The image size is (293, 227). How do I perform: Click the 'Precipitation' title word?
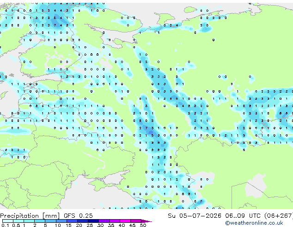click(x=19, y=216)
